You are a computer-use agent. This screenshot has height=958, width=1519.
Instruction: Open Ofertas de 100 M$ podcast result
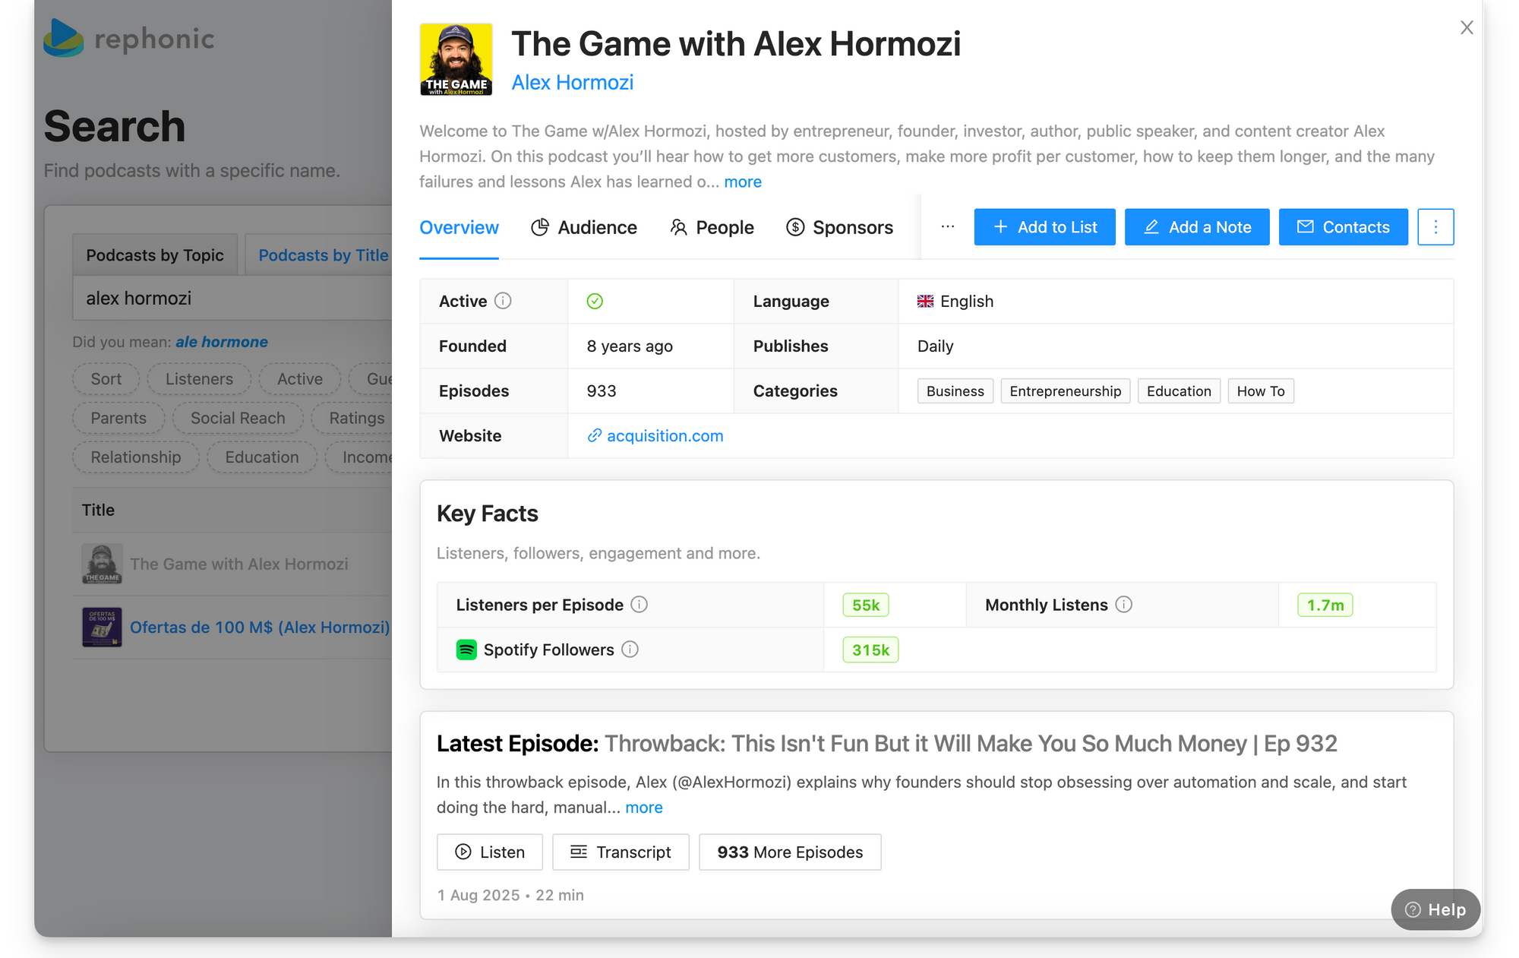click(260, 628)
